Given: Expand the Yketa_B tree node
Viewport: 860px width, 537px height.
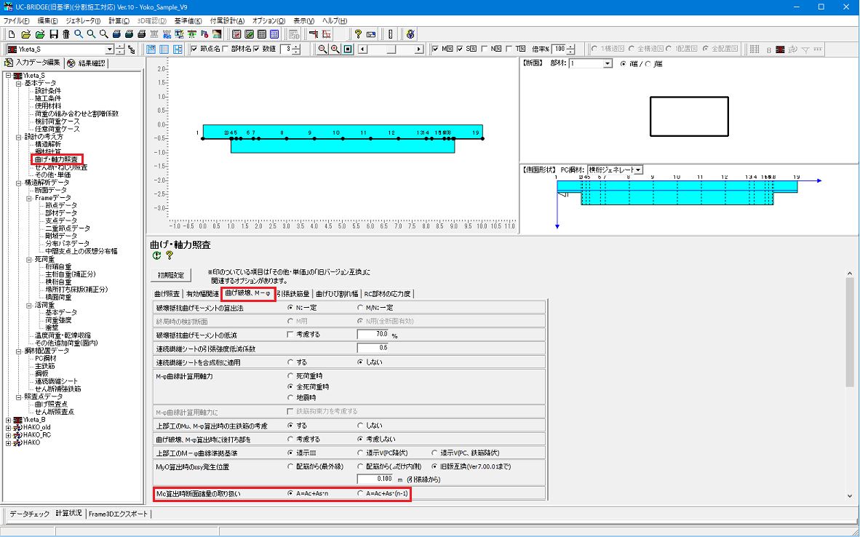Looking at the screenshot, I should [8, 420].
